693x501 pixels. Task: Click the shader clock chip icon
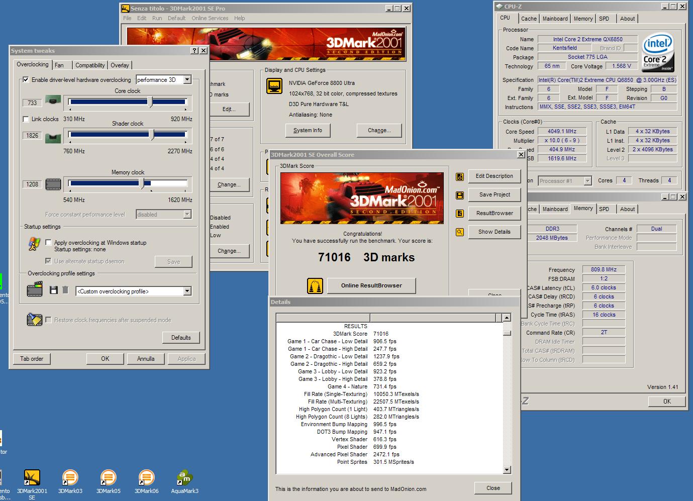point(53,137)
